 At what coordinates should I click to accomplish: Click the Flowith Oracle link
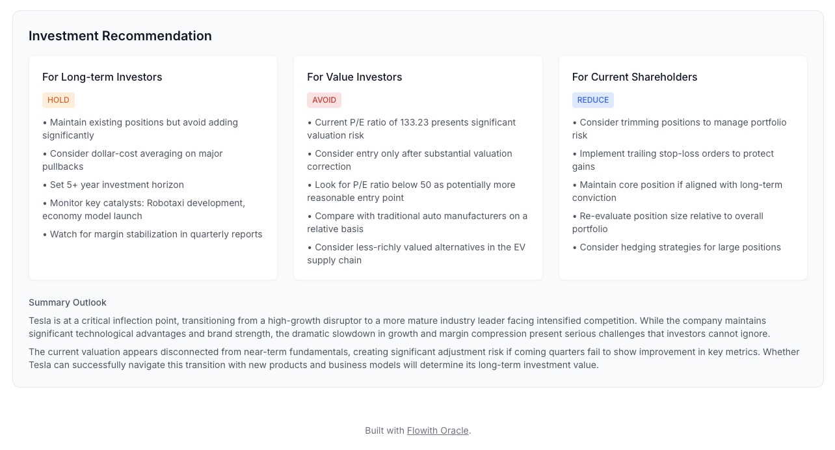pyautogui.click(x=437, y=430)
